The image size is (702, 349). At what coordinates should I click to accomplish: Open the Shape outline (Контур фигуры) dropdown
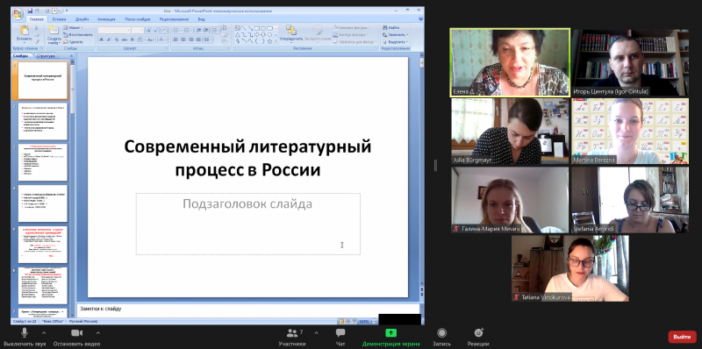[351, 34]
